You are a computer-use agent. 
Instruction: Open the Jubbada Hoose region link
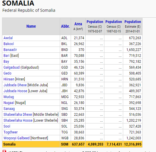click(15, 91)
